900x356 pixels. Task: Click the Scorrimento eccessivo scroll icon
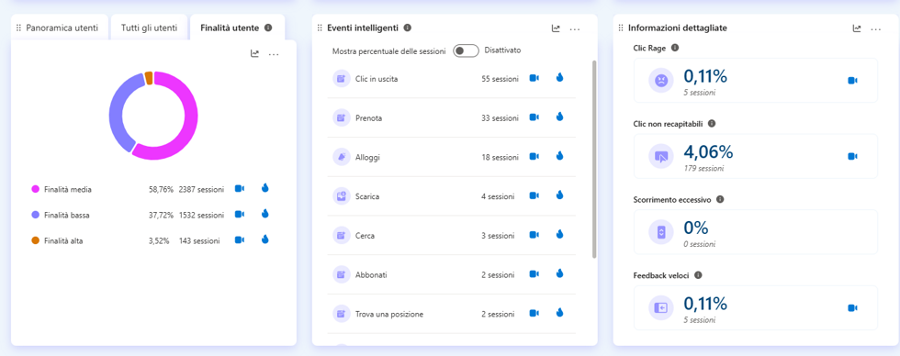[x=661, y=232]
